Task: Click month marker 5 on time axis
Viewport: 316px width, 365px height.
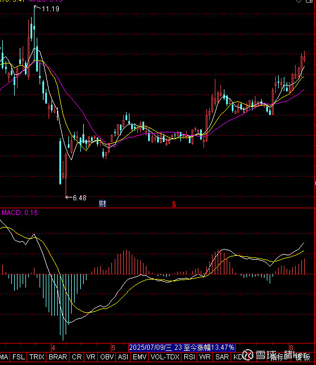Action: tap(113, 348)
